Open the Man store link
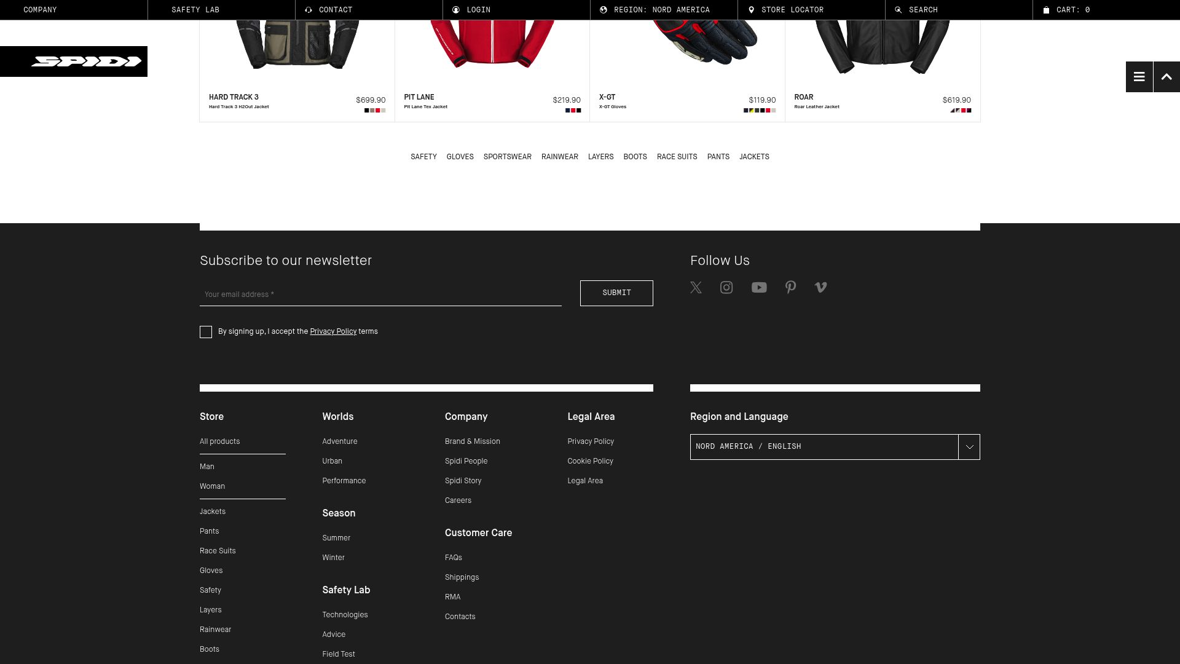The height and width of the screenshot is (664, 1180). coord(206,467)
